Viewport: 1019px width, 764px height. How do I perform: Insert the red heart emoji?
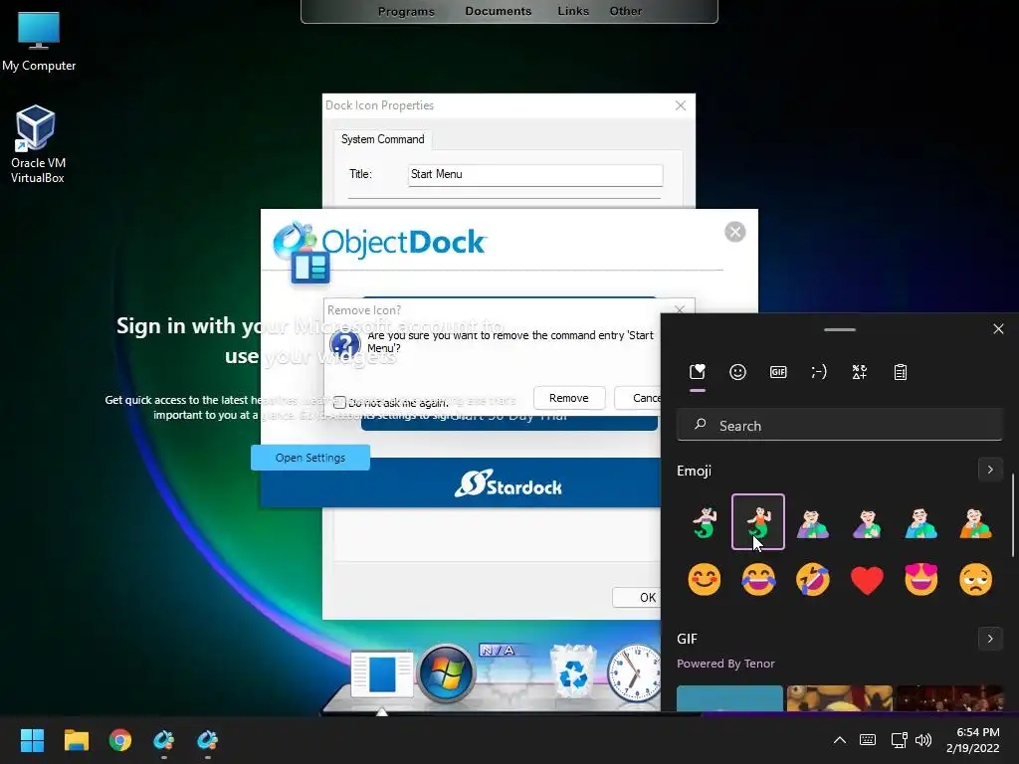point(867,580)
